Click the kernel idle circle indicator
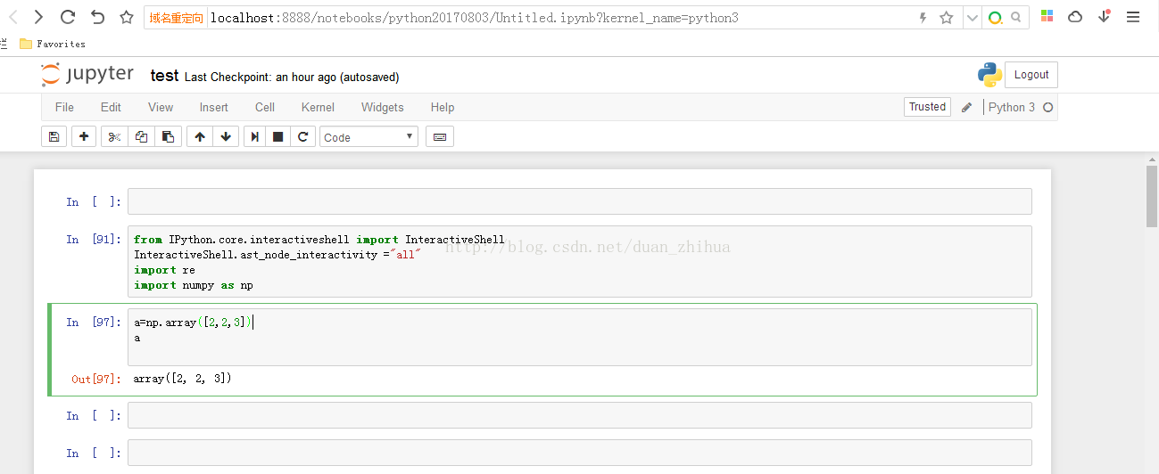This screenshot has height=474, width=1159. pos(1047,107)
